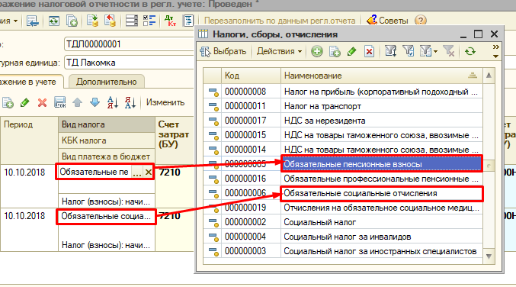Open selection with the ellipsis button in Вид налога
Screen dimensions: 516x287
[137, 172]
